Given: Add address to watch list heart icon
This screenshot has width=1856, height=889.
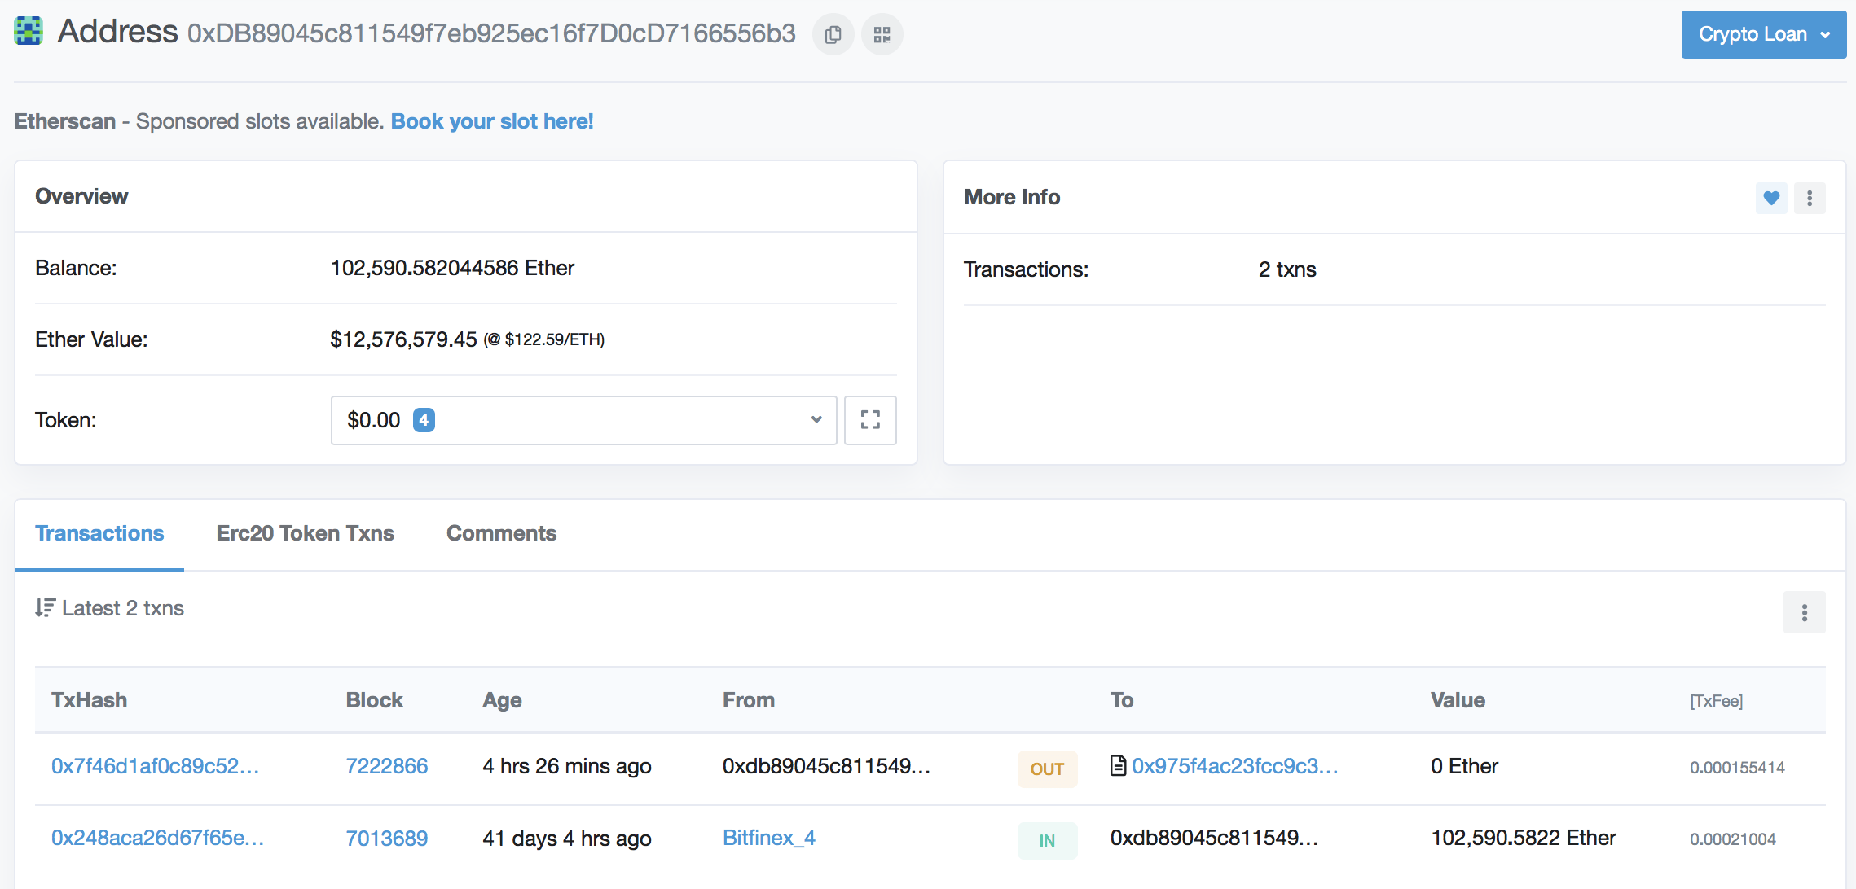Looking at the screenshot, I should (1771, 198).
